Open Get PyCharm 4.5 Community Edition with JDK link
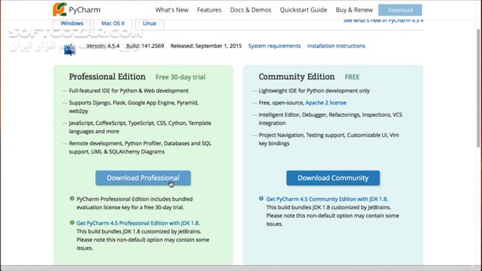Screen dimensions: 482x271 [x=327, y=199]
